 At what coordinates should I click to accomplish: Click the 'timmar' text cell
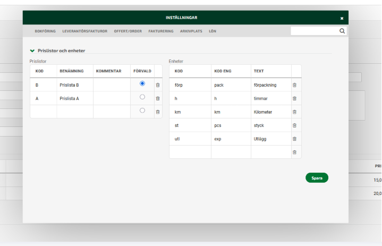271,98
